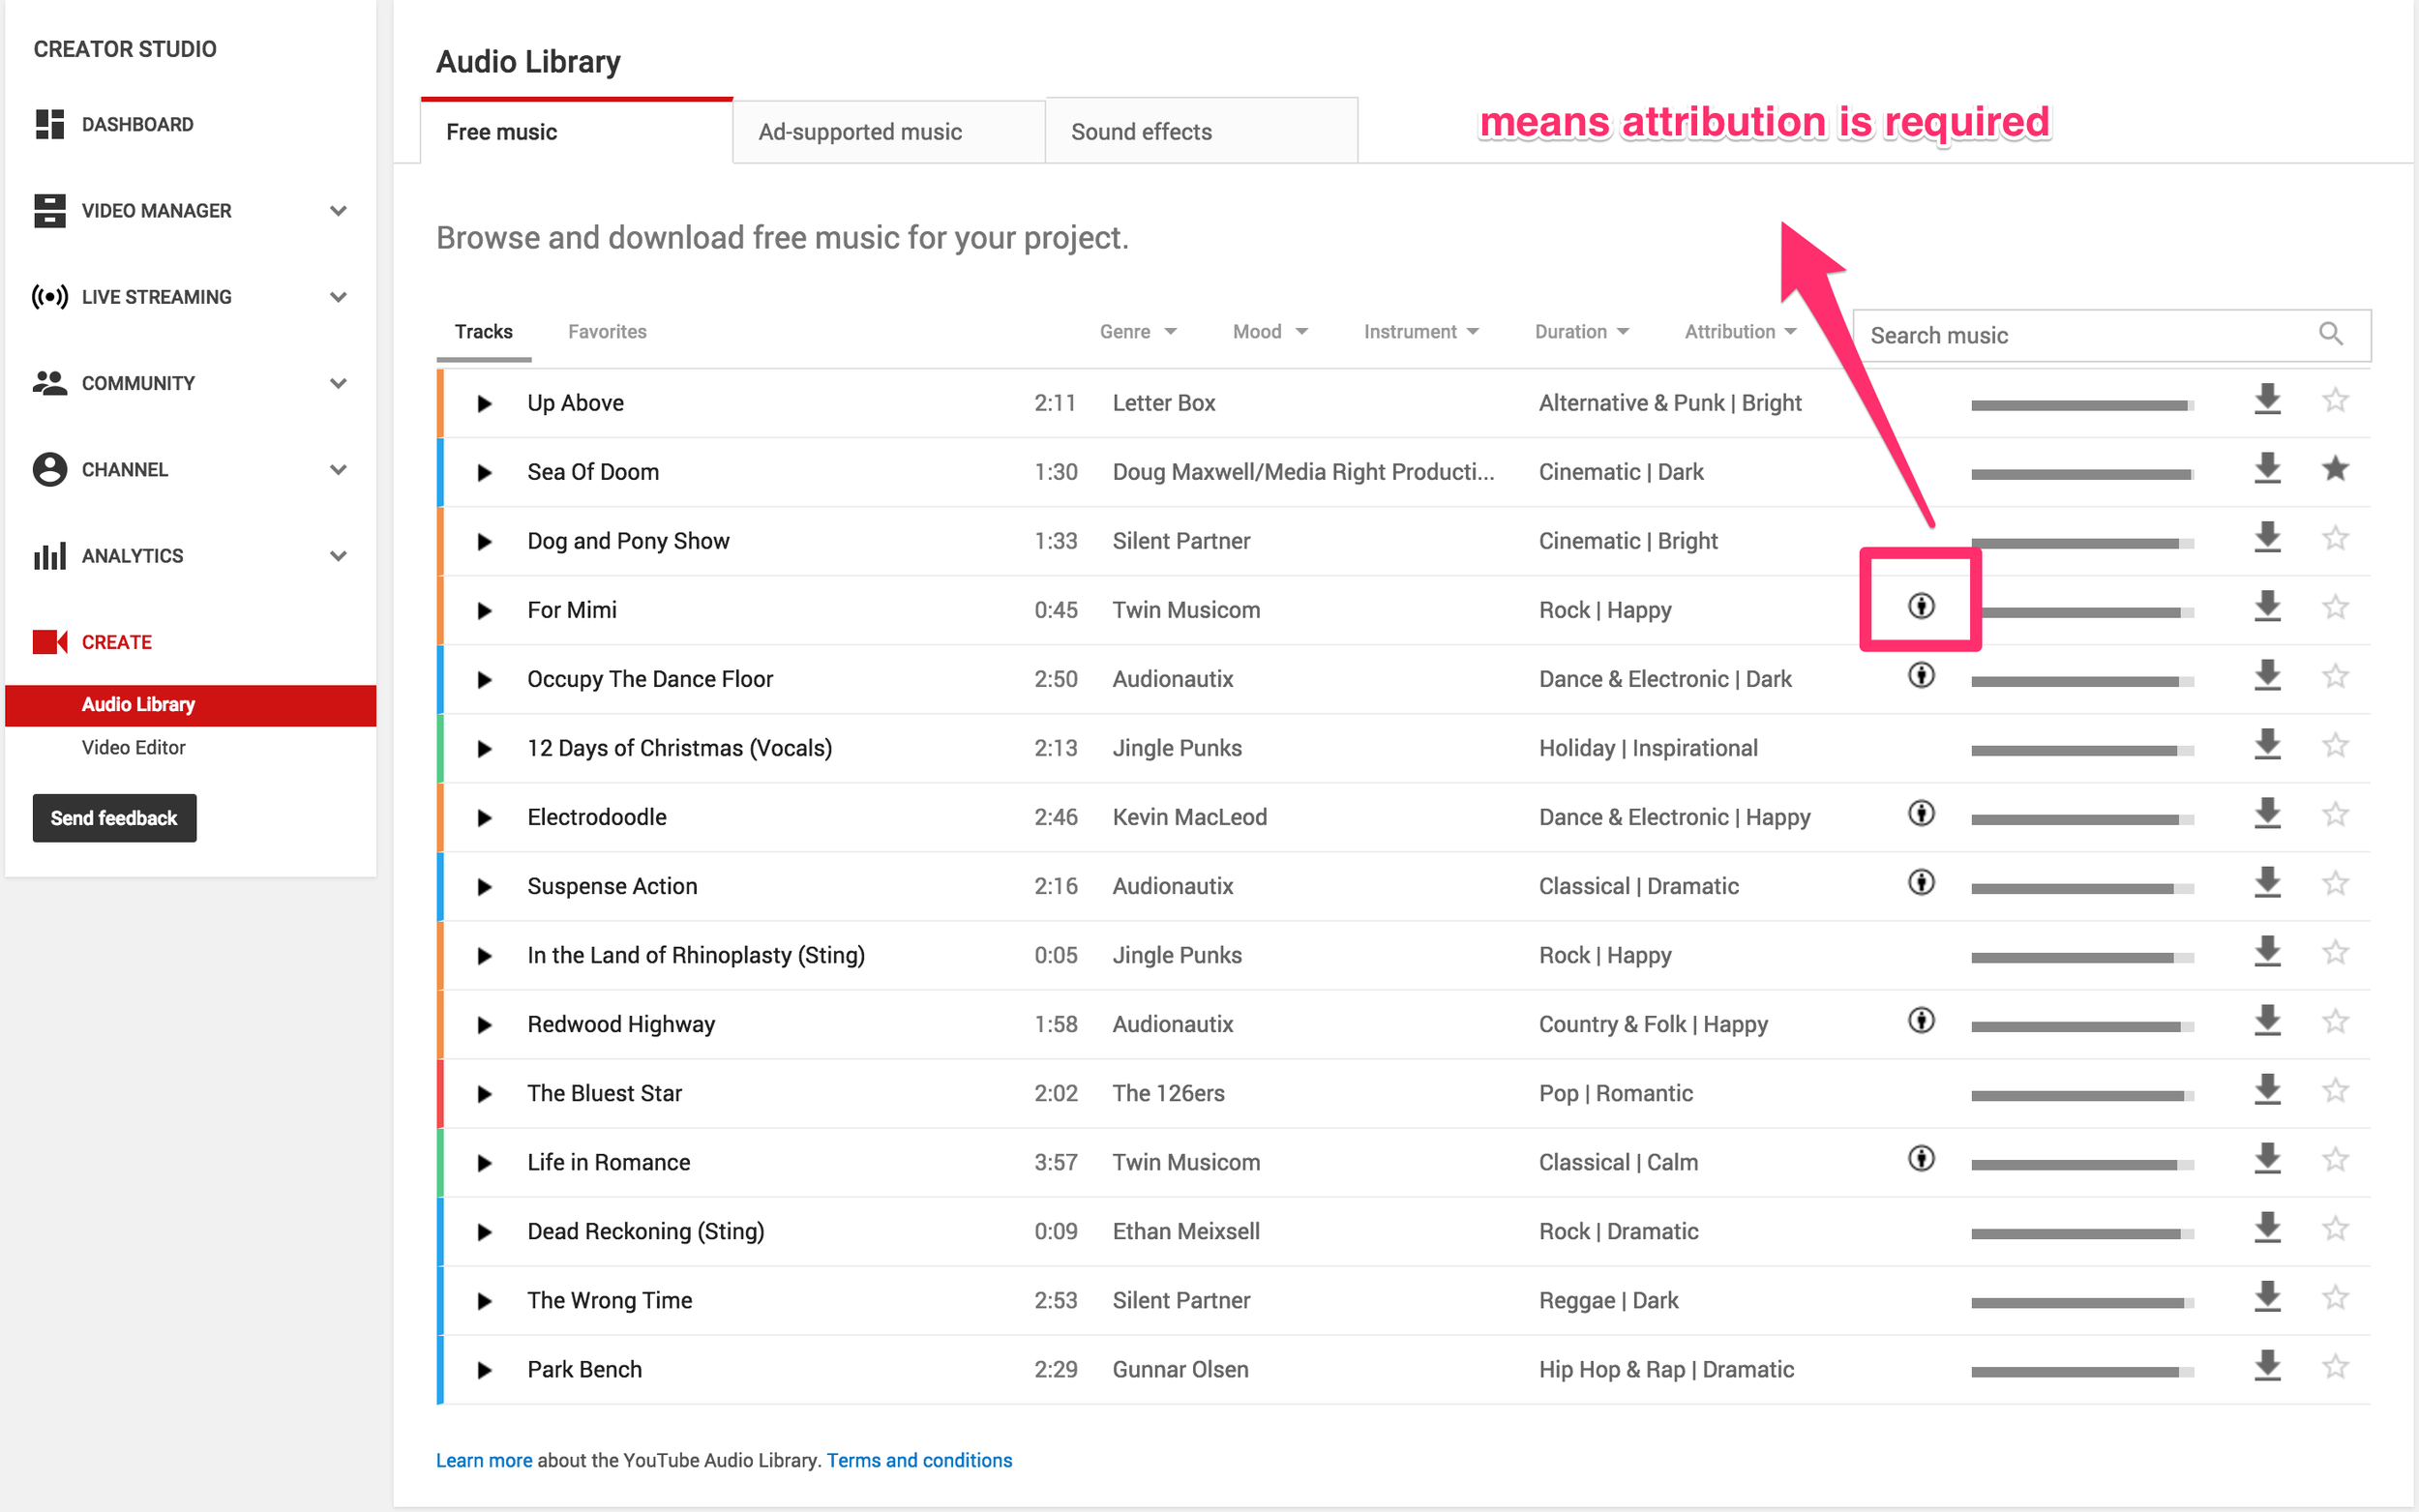Download the Sea Of Doom track
Screen dimensions: 2419x1512
pyautogui.click(x=2267, y=469)
